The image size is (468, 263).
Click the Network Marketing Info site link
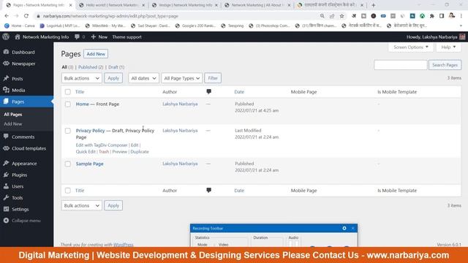click(x=42, y=37)
